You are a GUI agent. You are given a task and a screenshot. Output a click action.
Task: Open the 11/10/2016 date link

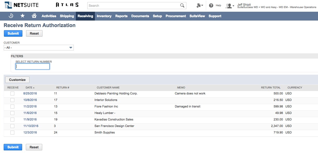tap(31, 126)
